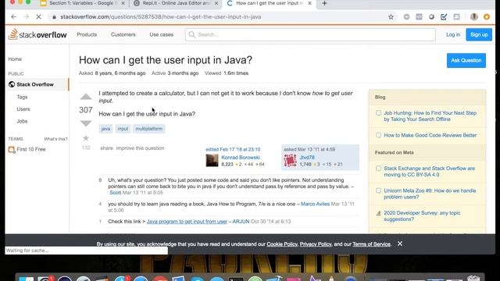
Task: Open Konrad Borowski's avatar
Action: pyautogui.click(x=212, y=160)
